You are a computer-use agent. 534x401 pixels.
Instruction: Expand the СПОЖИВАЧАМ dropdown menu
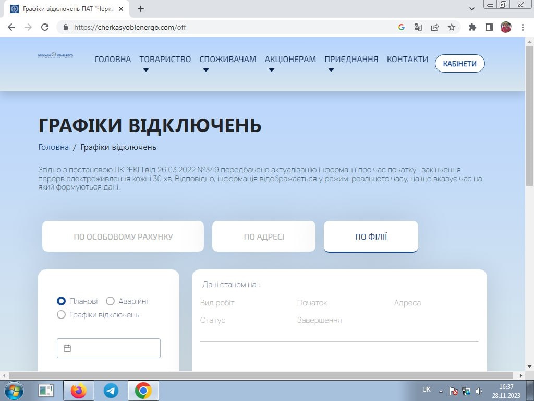pyautogui.click(x=227, y=60)
